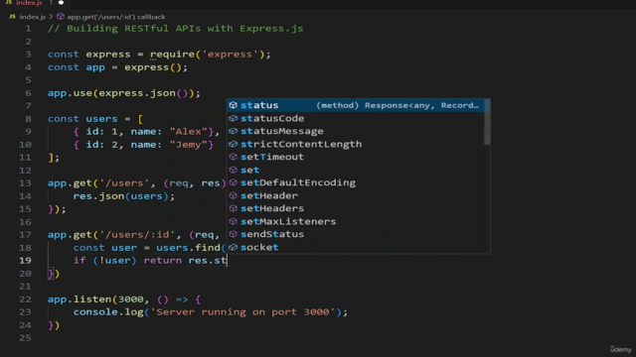Select the 'status' method suggestion
Screen dimensions: 636x357
[x=356, y=105]
